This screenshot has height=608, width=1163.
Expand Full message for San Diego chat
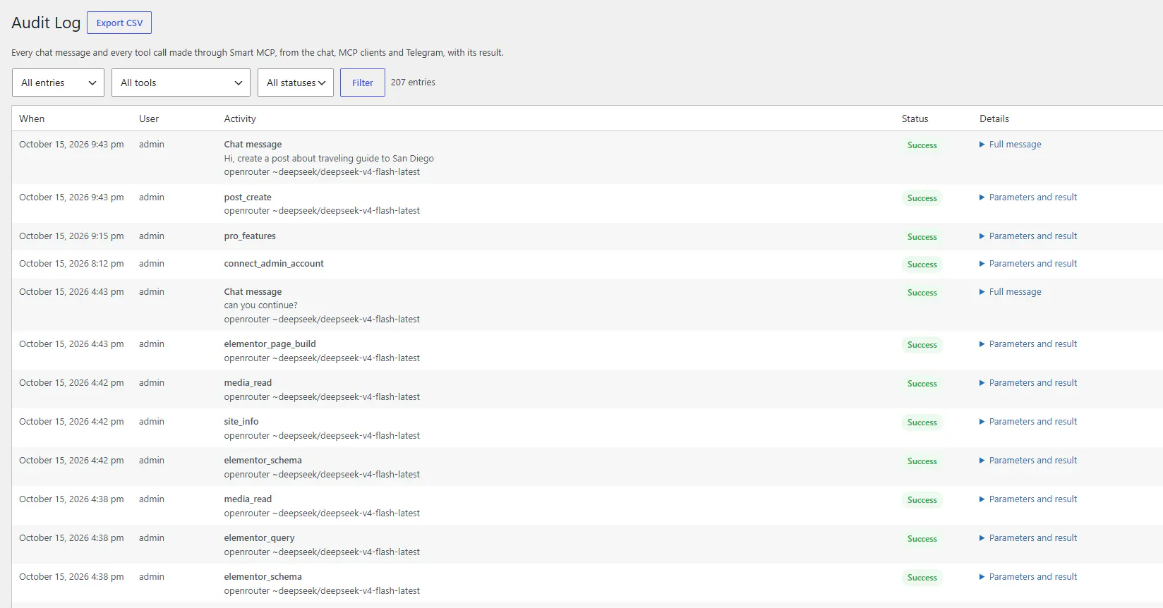(x=1010, y=145)
